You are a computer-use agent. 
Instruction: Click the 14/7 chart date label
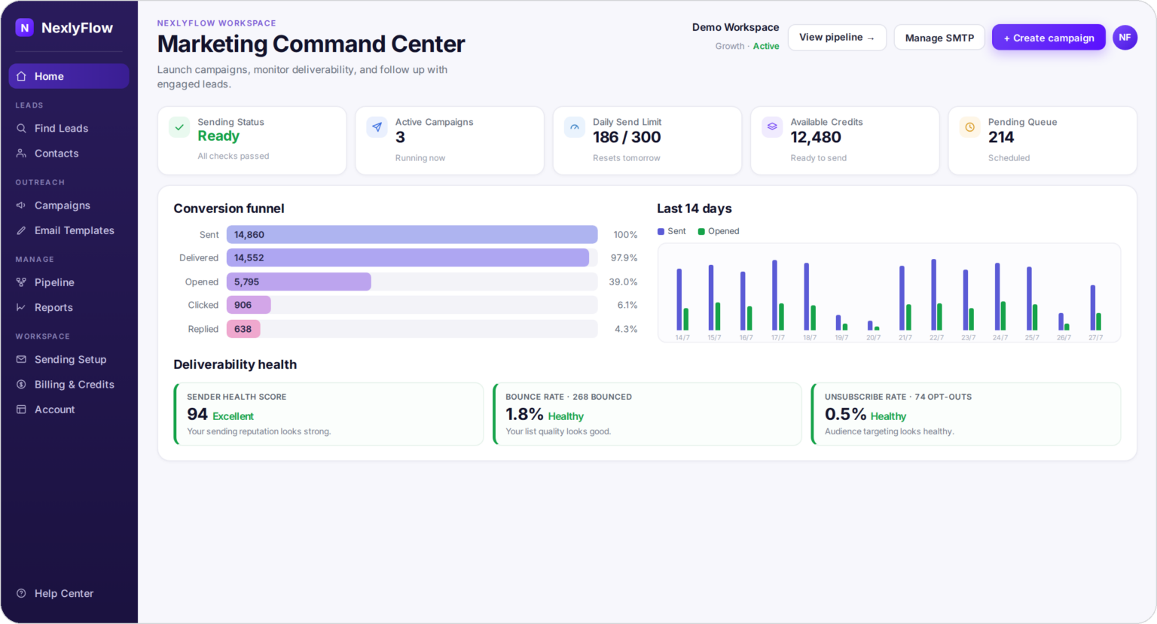pos(682,337)
